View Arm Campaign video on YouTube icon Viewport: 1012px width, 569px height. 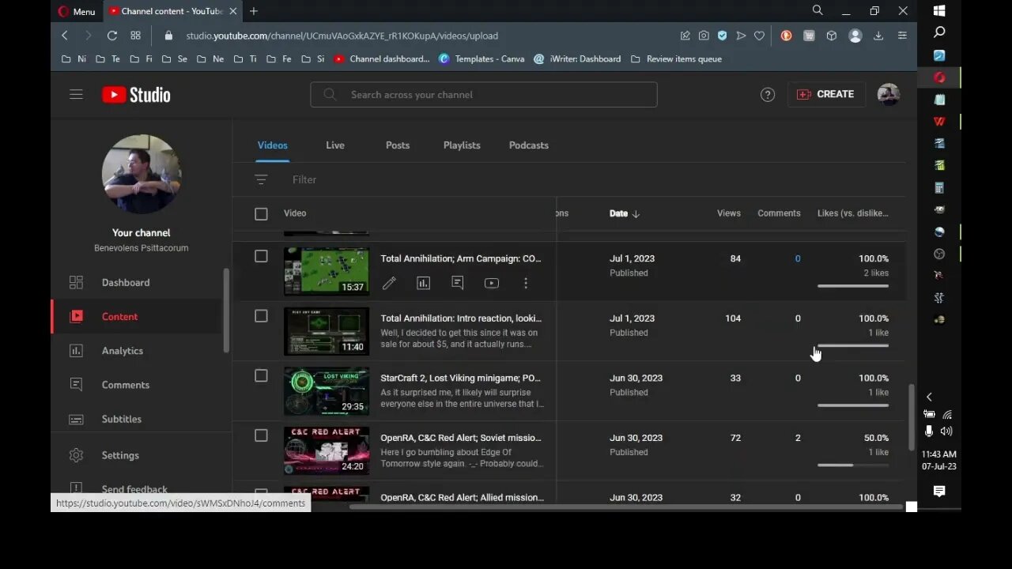(492, 283)
